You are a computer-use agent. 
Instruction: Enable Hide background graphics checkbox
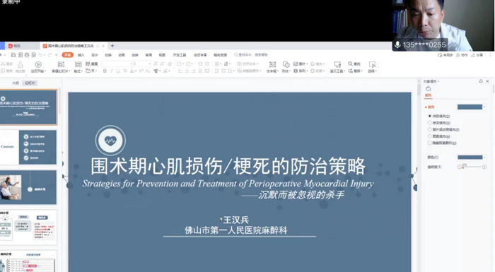(x=430, y=143)
